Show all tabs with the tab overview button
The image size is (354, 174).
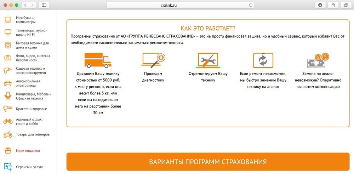click(x=346, y=5)
